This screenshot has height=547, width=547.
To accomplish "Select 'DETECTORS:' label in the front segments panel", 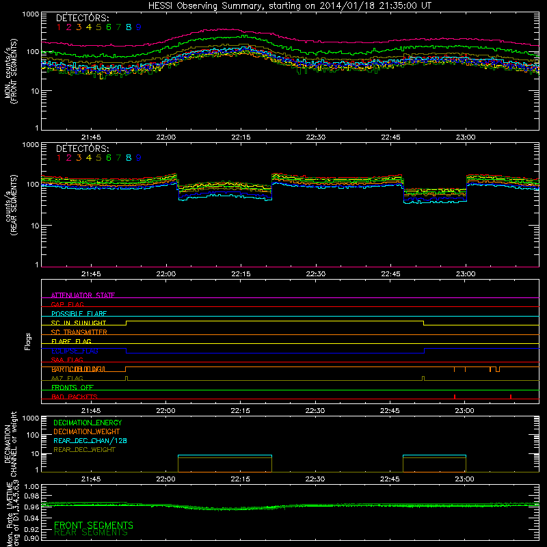I will coord(82,18).
